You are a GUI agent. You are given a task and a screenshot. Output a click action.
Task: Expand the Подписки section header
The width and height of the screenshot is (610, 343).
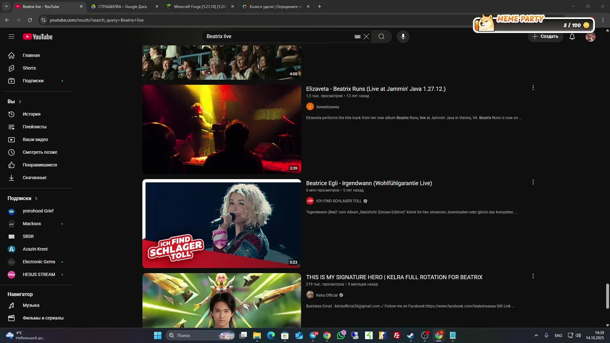[x=22, y=198]
